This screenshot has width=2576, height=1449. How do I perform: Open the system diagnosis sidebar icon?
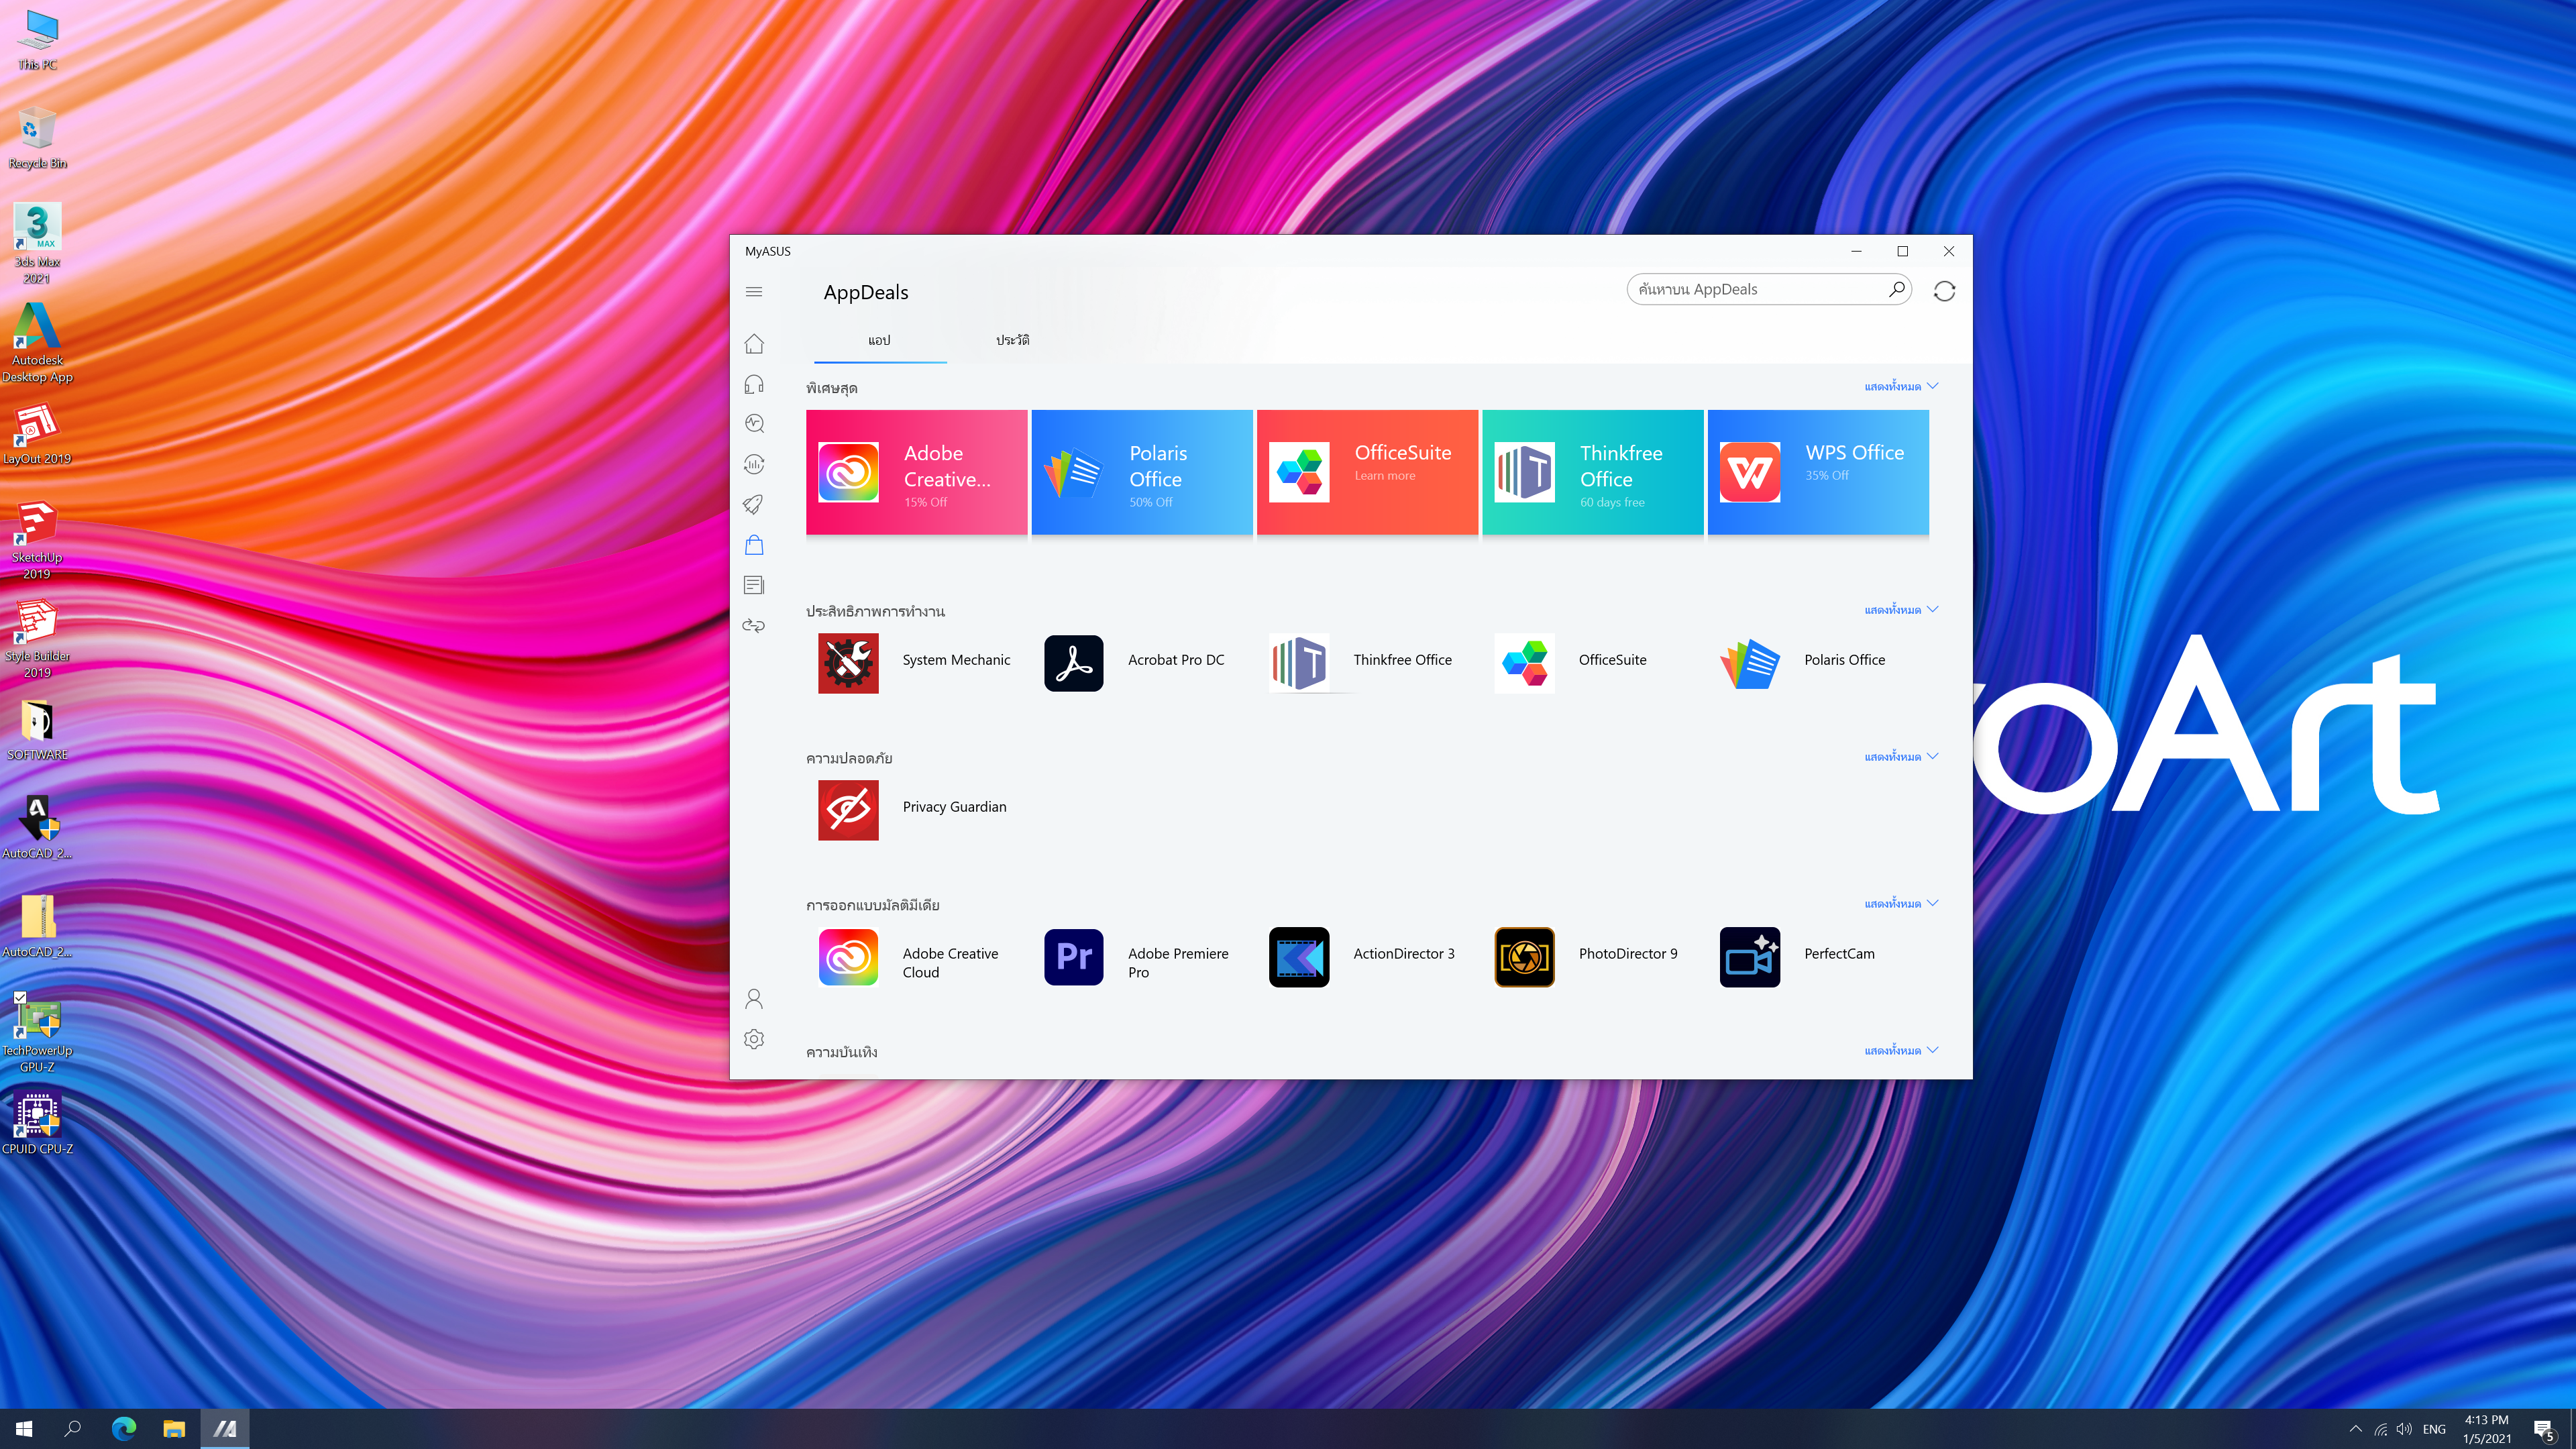754,424
